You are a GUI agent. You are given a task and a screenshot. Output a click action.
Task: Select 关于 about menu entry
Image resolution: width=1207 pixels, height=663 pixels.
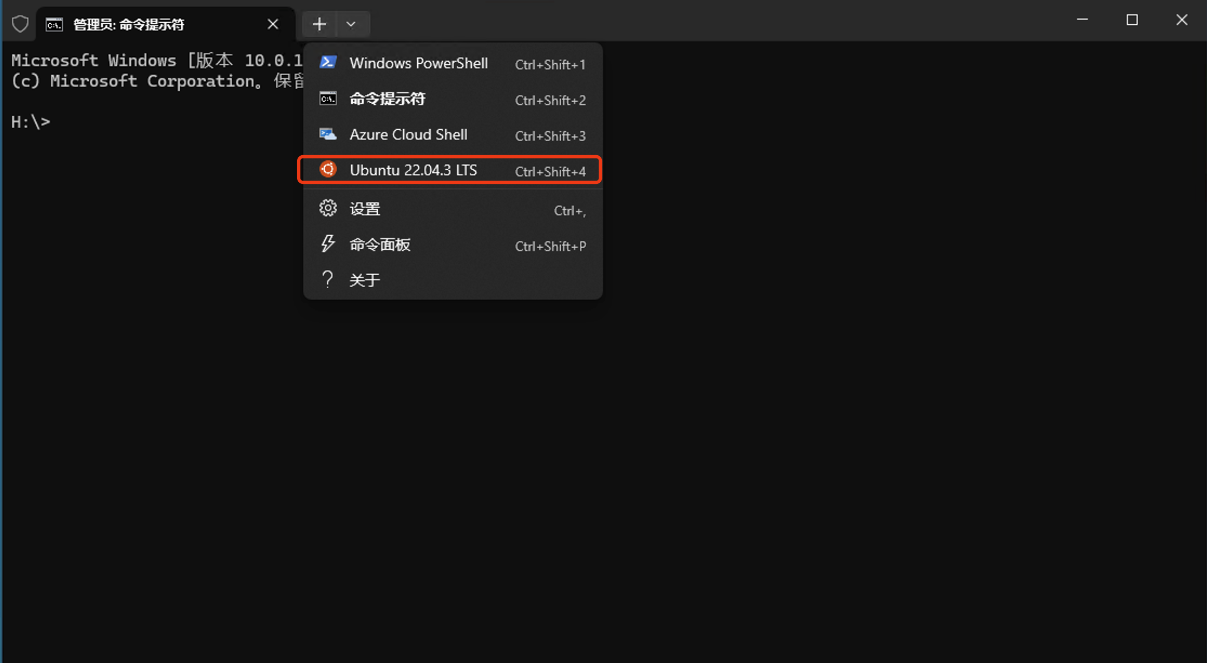pyautogui.click(x=365, y=280)
